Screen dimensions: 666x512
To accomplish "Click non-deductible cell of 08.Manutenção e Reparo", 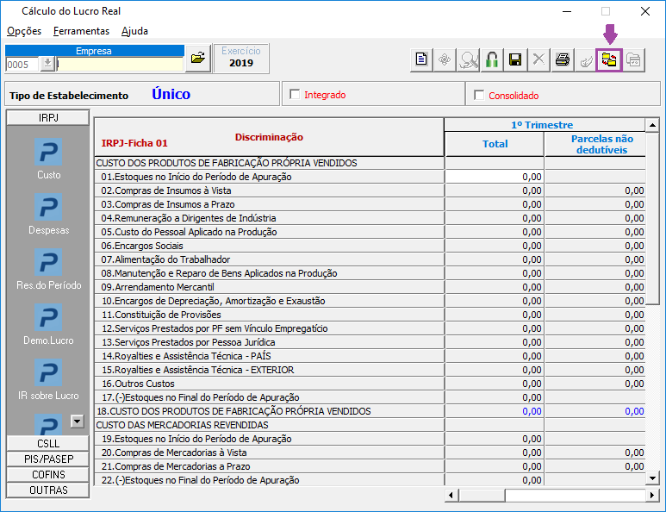I will tap(595, 273).
